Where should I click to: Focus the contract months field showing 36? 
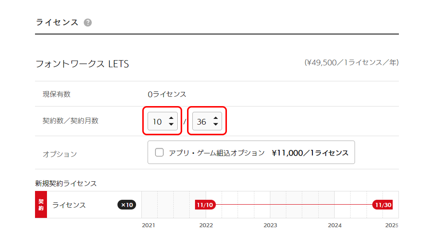pos(202,122)
